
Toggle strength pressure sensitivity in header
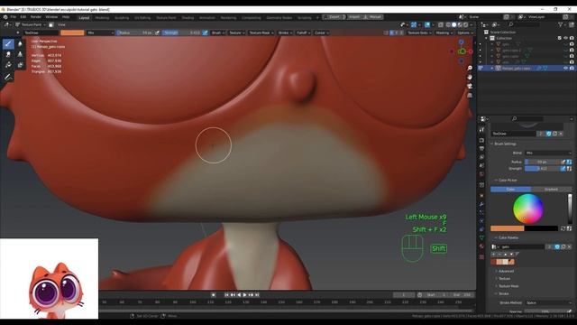pyautogui.click(x=205, y=32)
